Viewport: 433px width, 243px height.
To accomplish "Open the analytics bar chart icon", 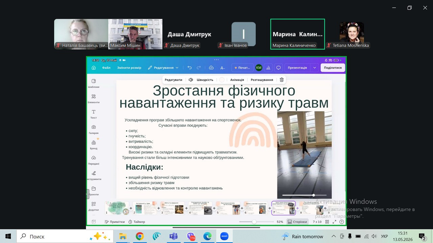I will pos(268,67).
